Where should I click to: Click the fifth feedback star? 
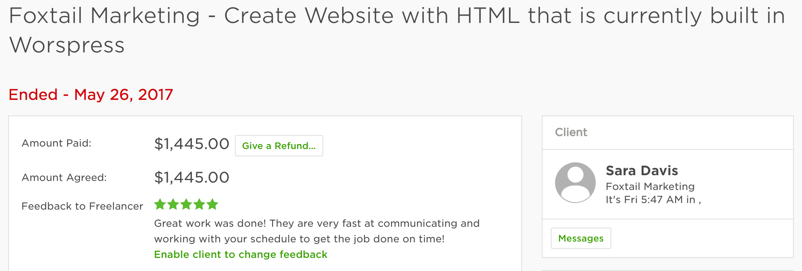click(212, 204)
